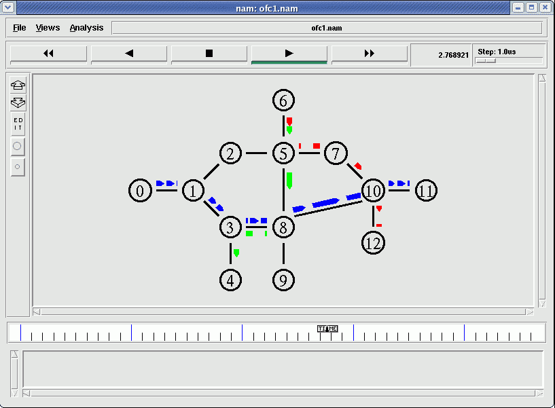This screenshot has width=555, height=408.
Task: Click node 7 in the topology
Action: pos(336,153)
